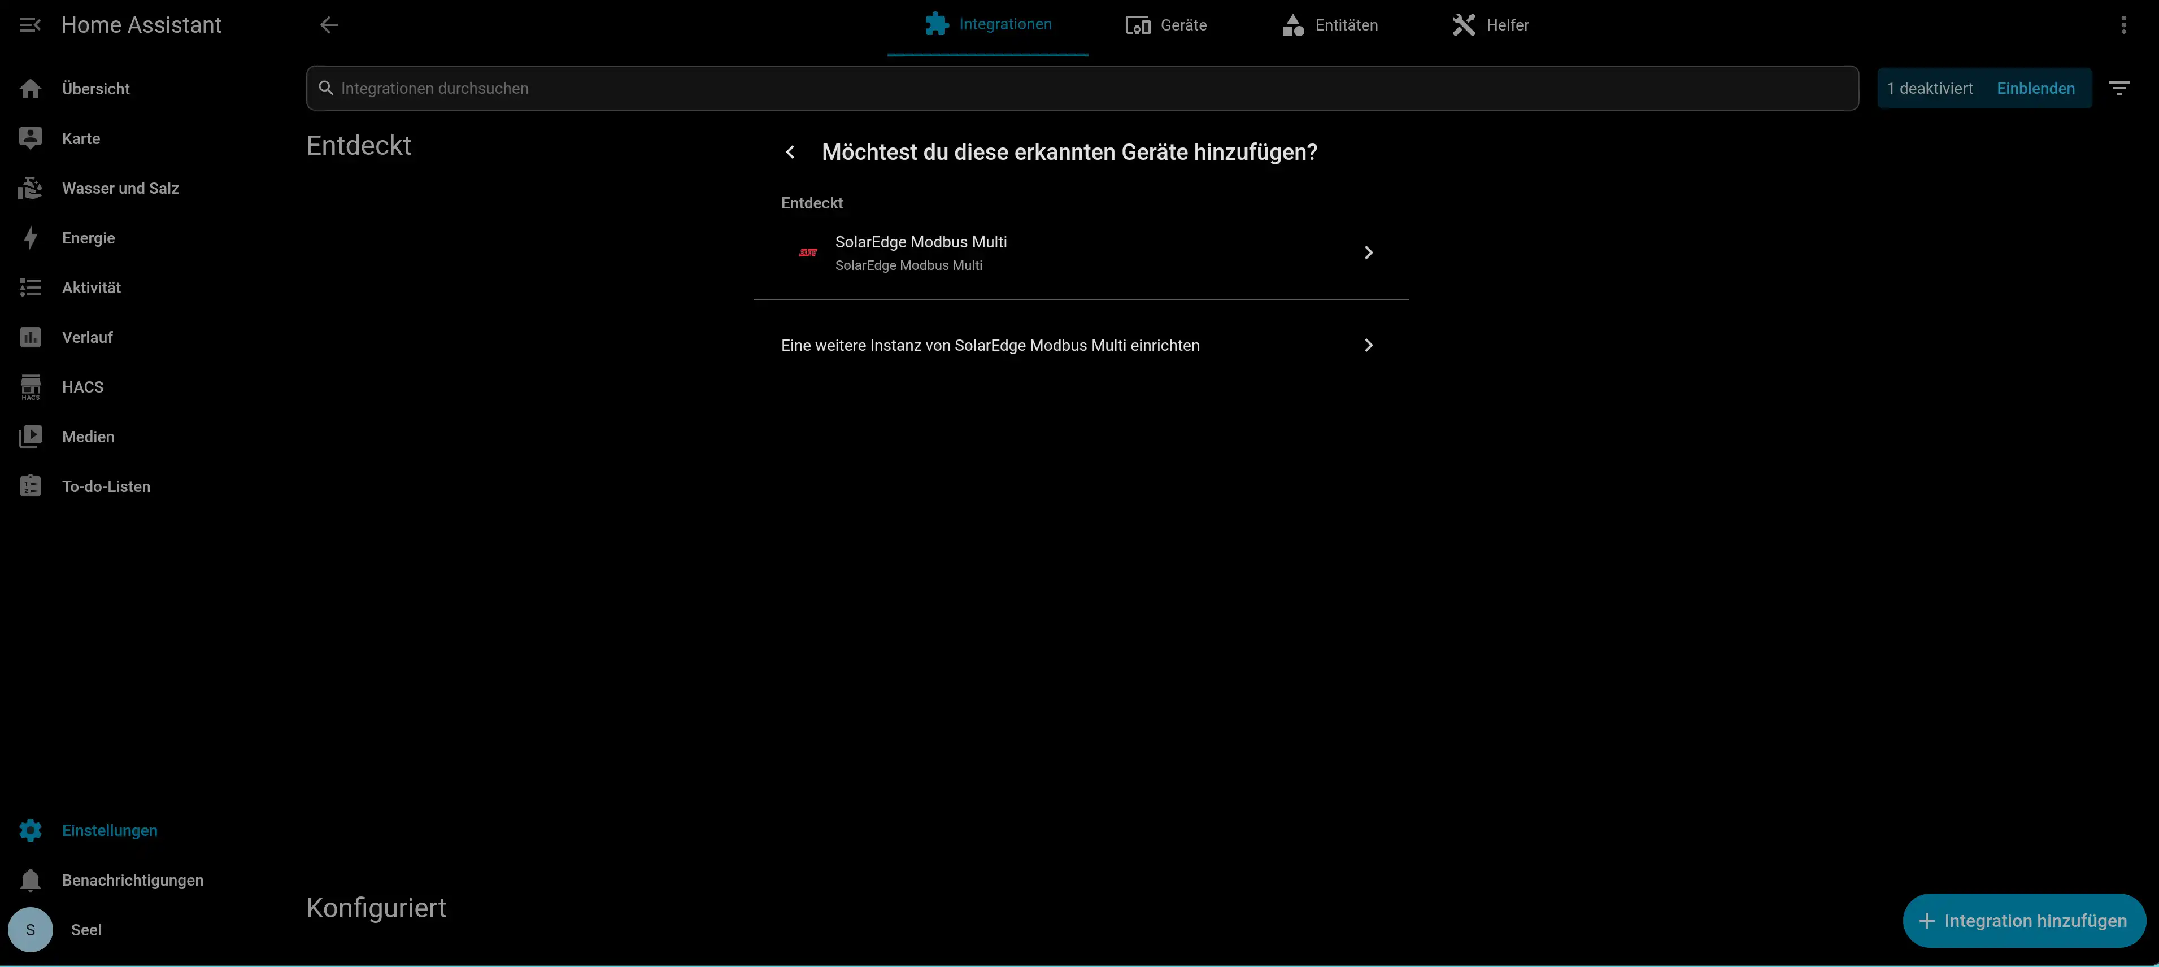Viewport: 2159px width, 967px height.
Task: Open the three-dot overflow menu
Action: click(x=2124, y=25)
